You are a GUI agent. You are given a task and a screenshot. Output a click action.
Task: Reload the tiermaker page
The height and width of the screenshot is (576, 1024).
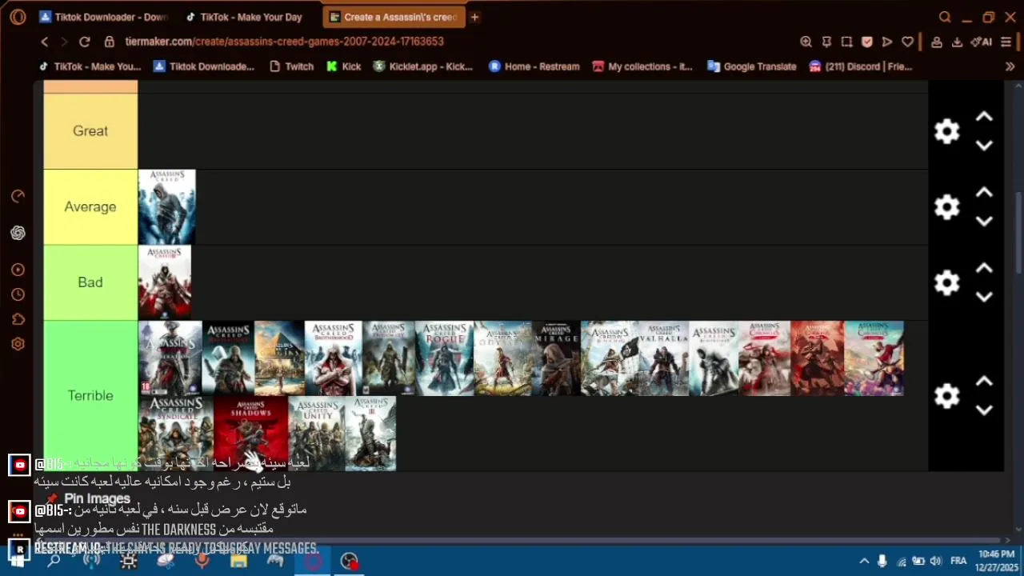coord(85,42)
